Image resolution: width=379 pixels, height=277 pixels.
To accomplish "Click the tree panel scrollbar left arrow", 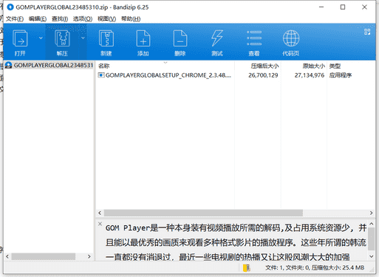I will pos(7,256).
